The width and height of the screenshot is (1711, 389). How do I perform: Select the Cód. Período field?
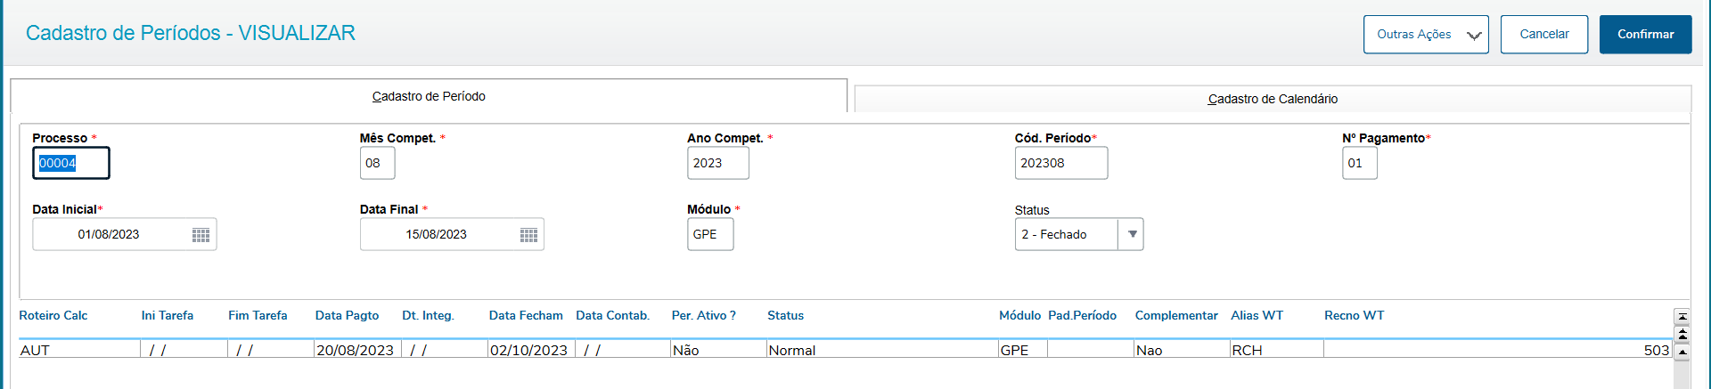1060,164
